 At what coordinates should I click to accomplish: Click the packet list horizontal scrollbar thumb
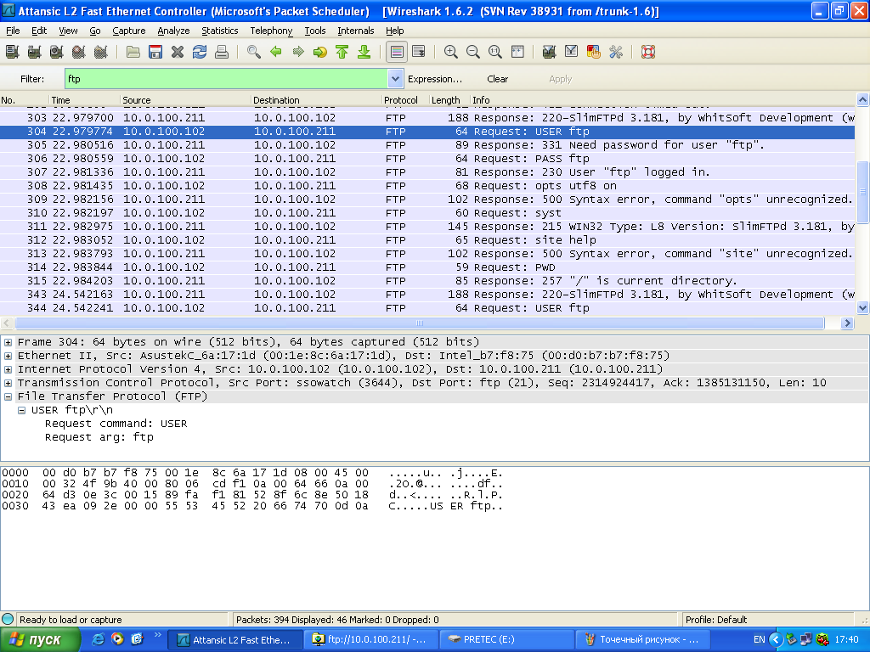click(x=420, y=323)
